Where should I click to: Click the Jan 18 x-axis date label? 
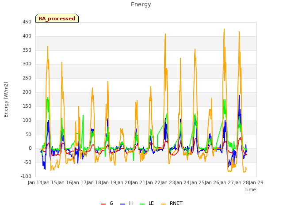94,182
